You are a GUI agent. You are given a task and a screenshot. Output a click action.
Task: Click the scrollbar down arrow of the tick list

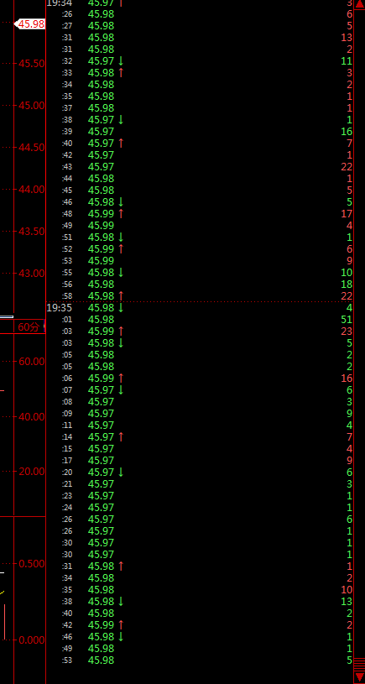[x=359, y=677]
